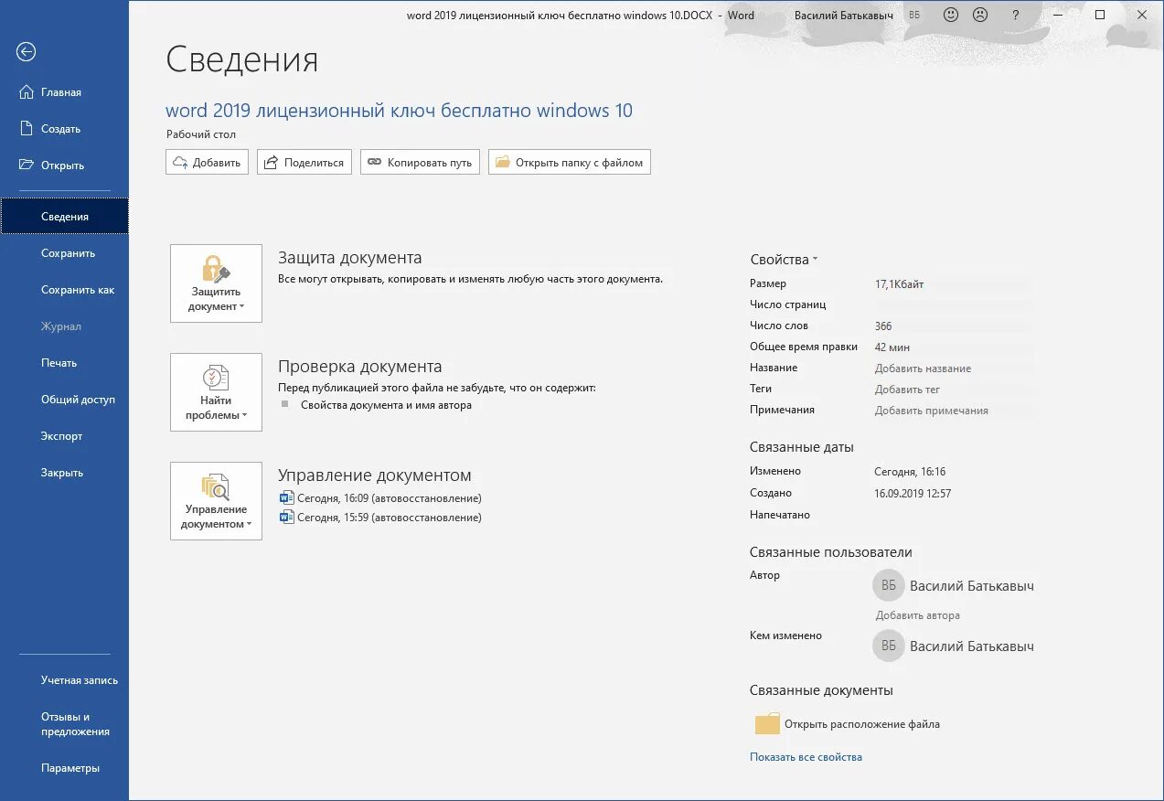Image resolution: width=1164 pixels, height=801 pixels.
Task: Click the 16.09.2019 12:57 created date
Action: (x=913, y=494)
